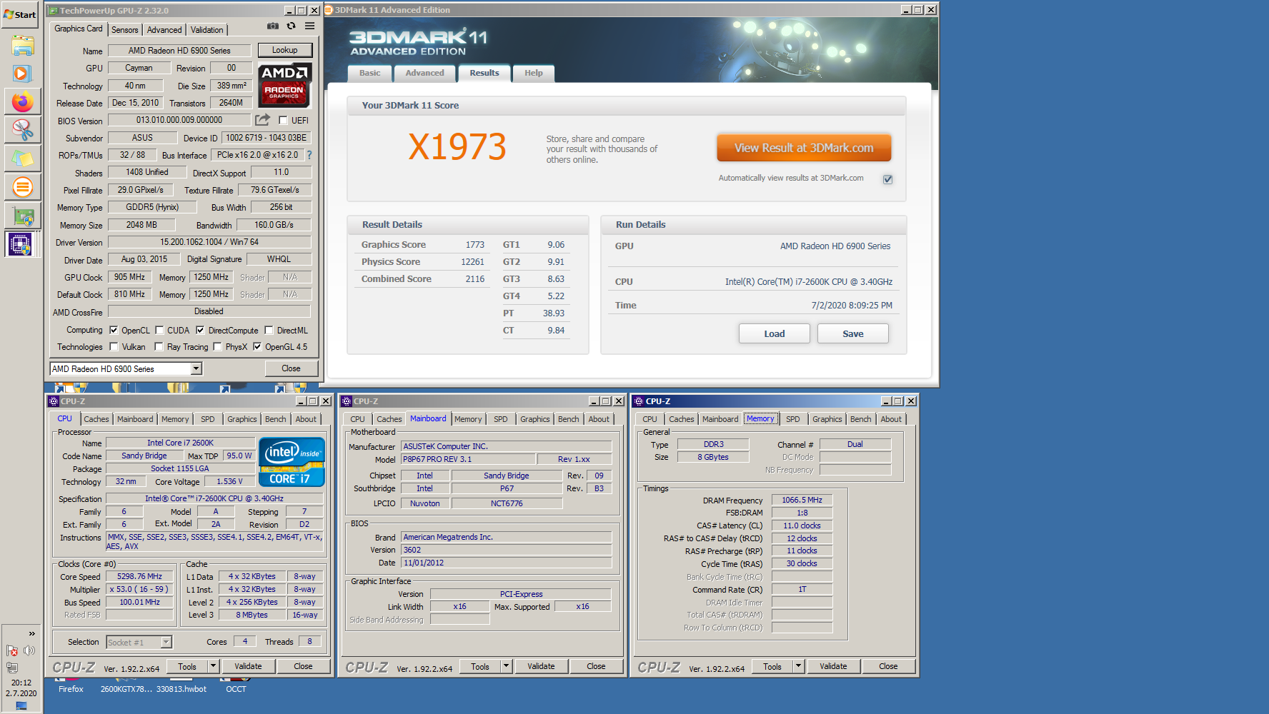Open the Bench tab in CPU-Z Memory window
This screenshot has height=714, width=1269.
pyautogui.click(x=860, y=419)
